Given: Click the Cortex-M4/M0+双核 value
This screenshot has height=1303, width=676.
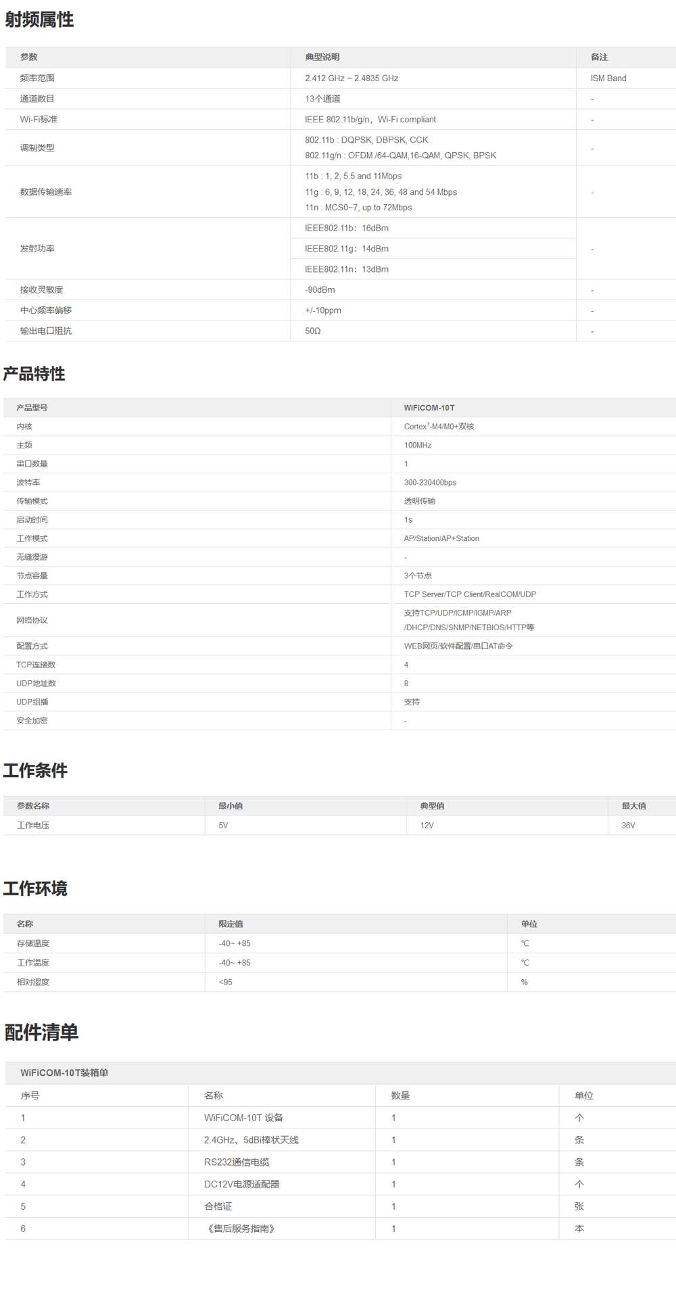Looking at the screenshot, I should (x=439, y=427).
